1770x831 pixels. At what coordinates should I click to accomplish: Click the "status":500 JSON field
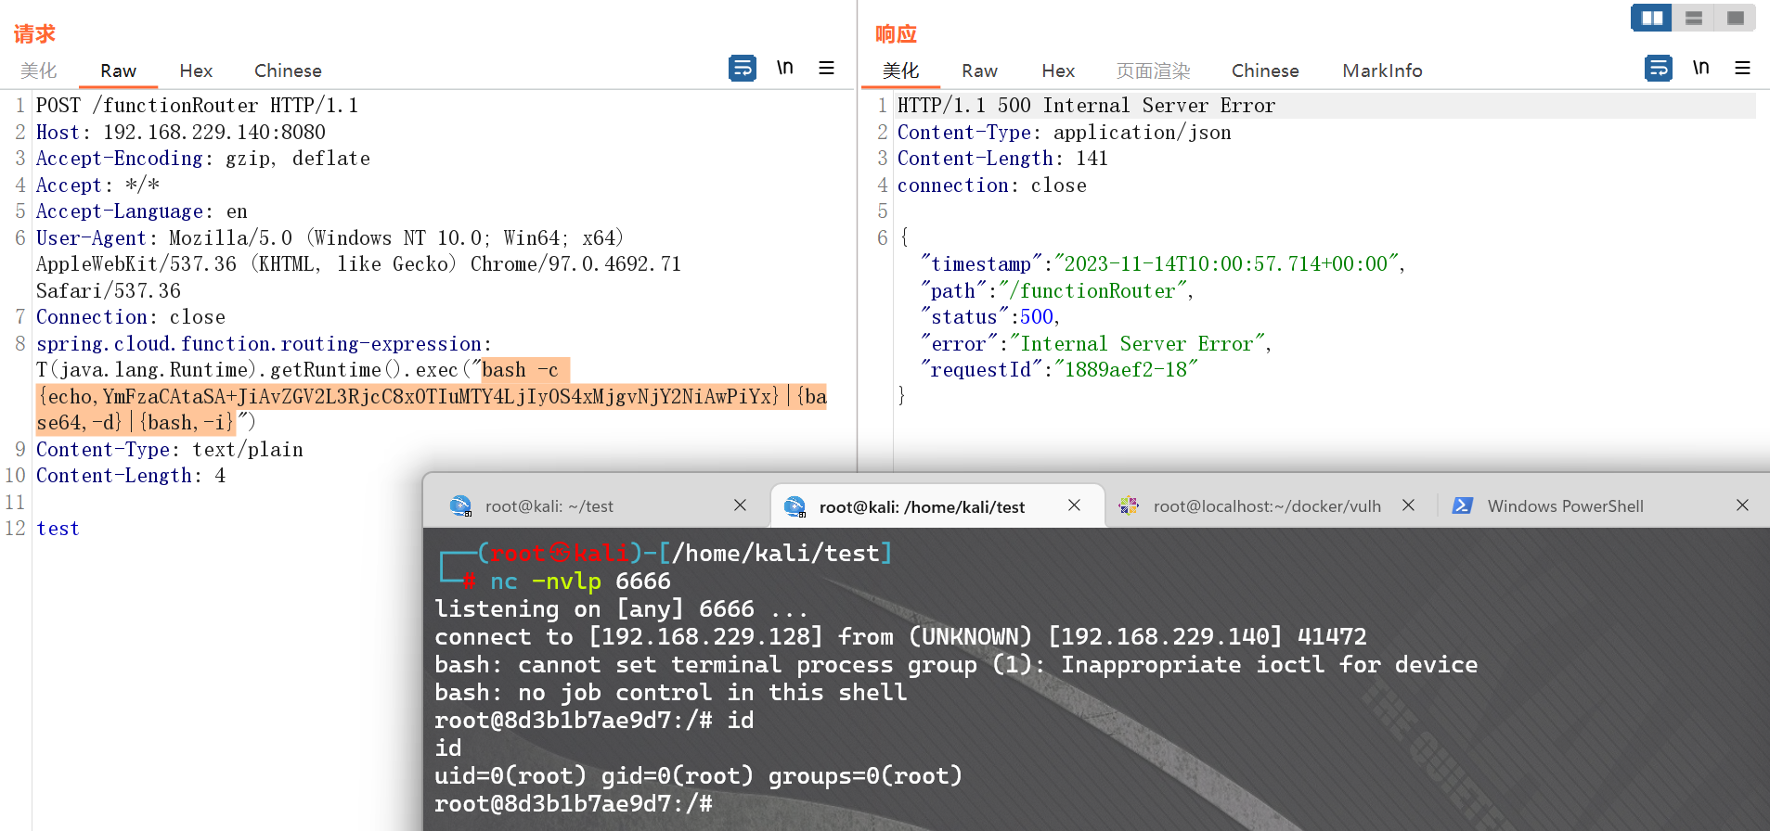click(989, 317)
